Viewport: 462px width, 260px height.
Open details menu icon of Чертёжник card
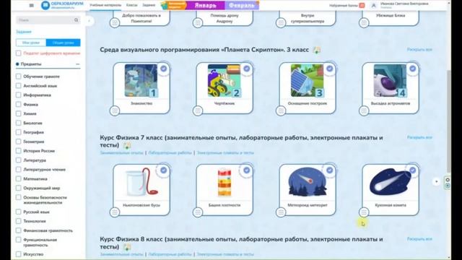point(198,110)
